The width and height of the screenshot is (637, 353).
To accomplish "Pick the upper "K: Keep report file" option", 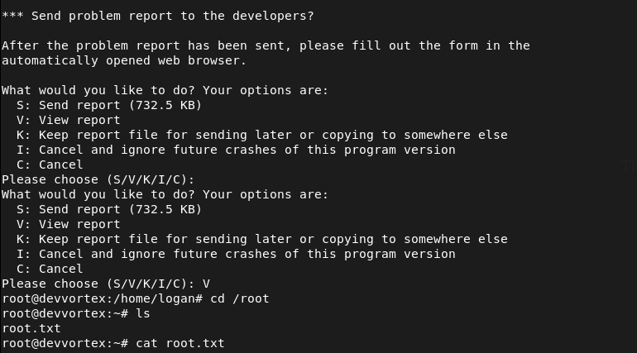I will (261, 135).
